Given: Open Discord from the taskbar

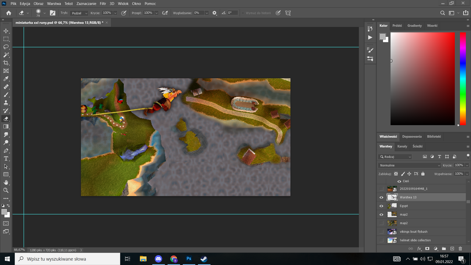Looking at the screenshot, I should (x=158, y=259).
